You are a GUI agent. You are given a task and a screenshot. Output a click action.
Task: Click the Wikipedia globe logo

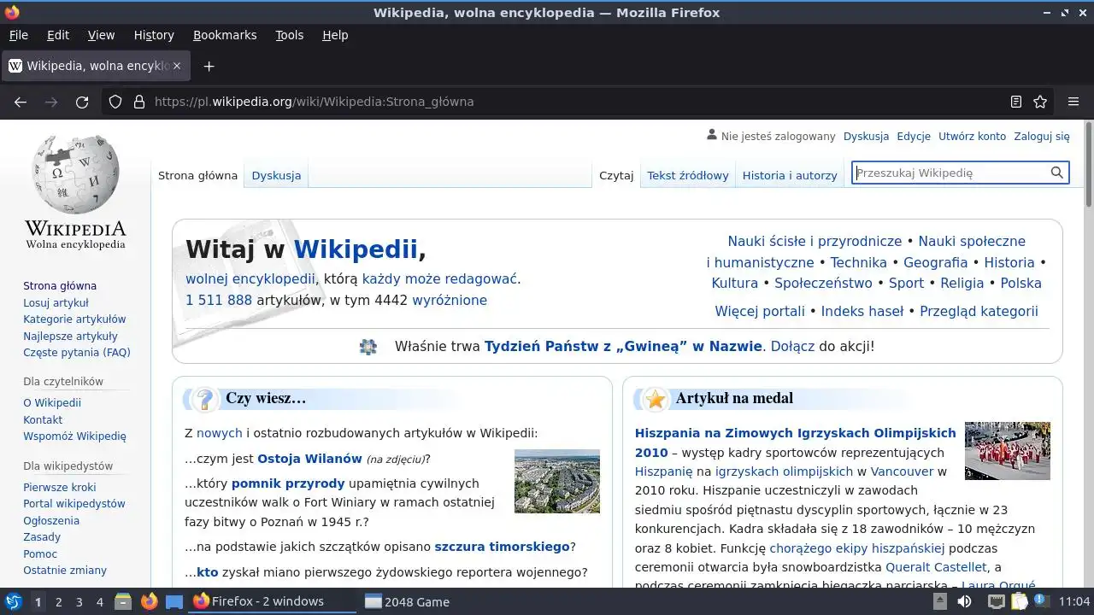click(75, 174)
